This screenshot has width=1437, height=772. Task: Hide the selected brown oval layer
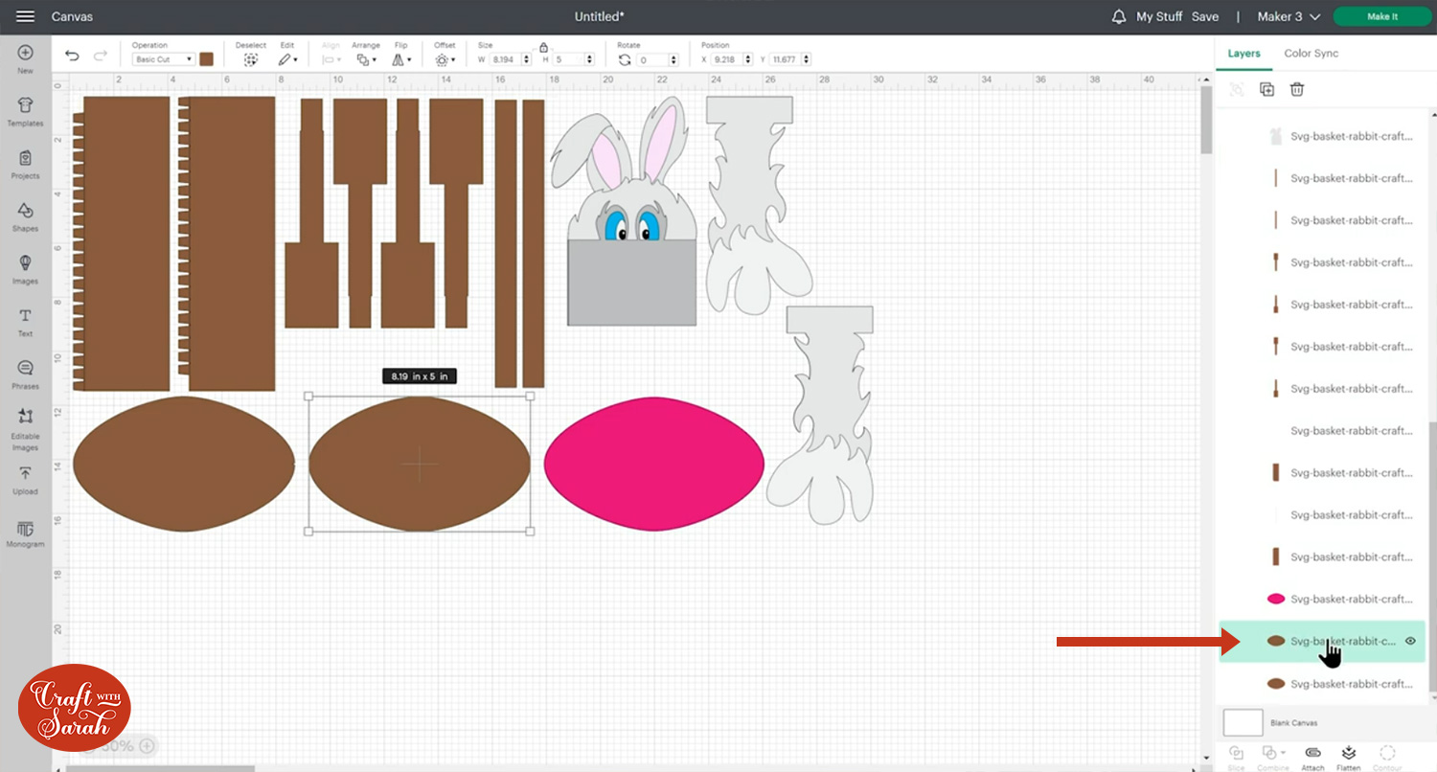(1410, 642)
